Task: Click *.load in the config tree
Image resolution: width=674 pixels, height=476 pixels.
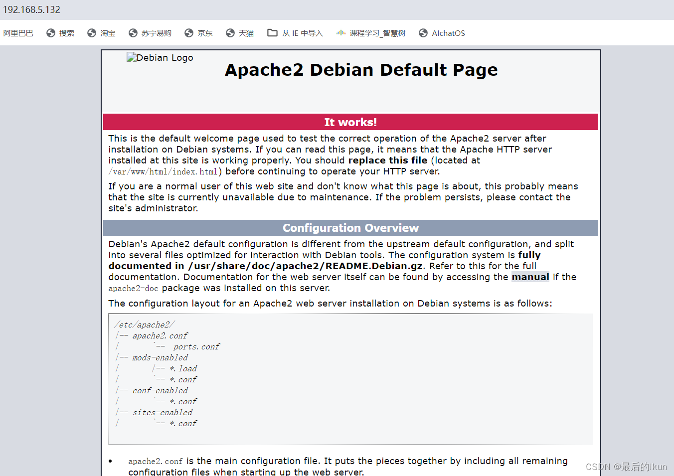Action: pos(183,369)
